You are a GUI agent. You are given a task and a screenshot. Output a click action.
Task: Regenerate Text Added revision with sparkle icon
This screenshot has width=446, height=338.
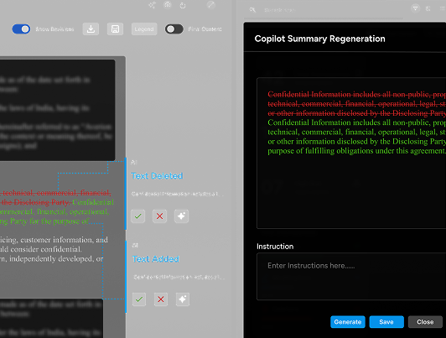pyautogui.click(x=183, y=299)
